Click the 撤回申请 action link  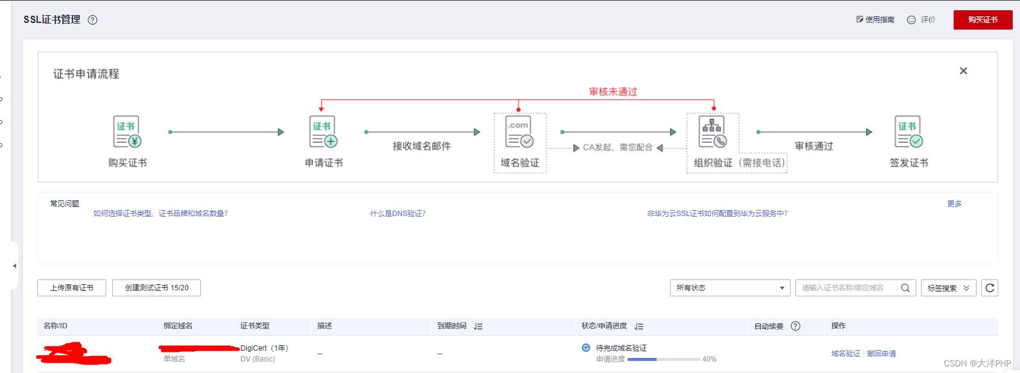tap(881, 354)
